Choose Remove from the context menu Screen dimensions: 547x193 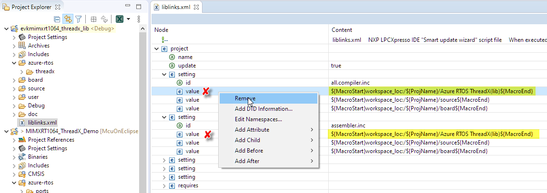click(x=245, y=98)
